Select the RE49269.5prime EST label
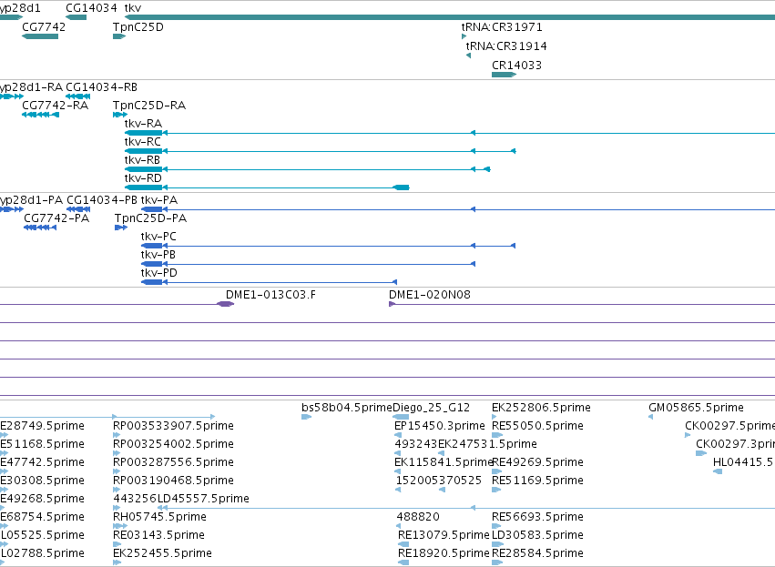This screenshot has height=567, width=775. coord(537,462)
